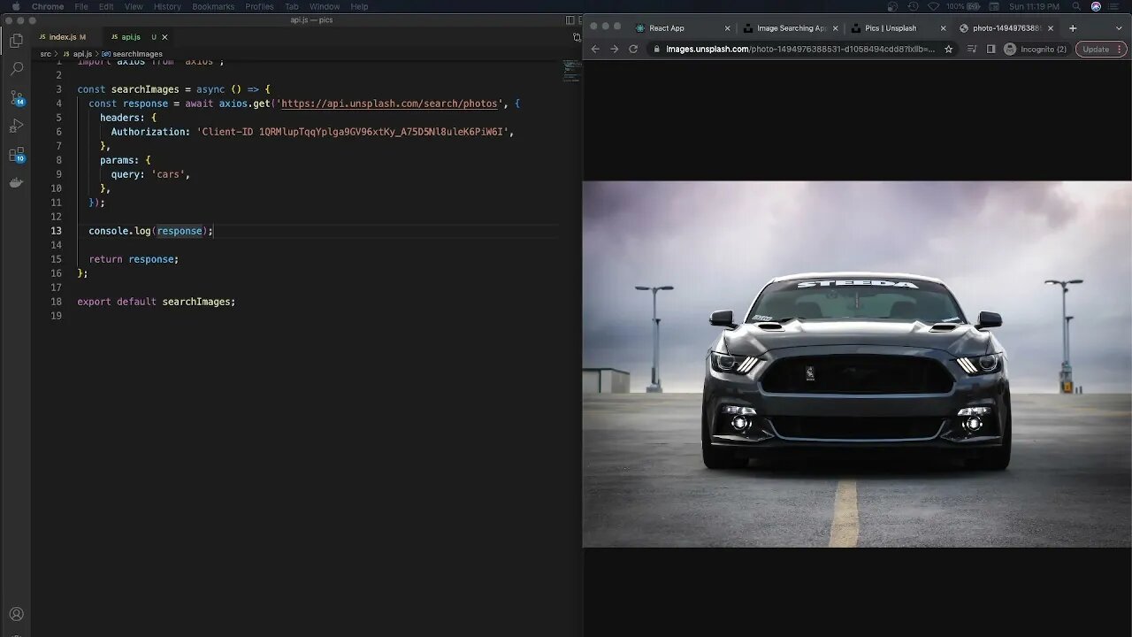This screenshot has width=1132, height=637.
Task: Close the Image Searching App tab
Action: pos(835,28)
